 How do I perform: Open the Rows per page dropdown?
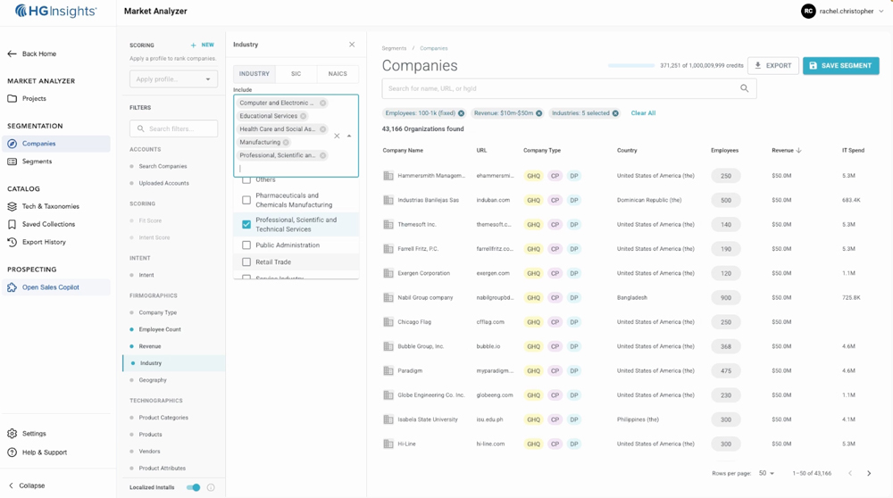pyautogui.click(x=766, y=473)
